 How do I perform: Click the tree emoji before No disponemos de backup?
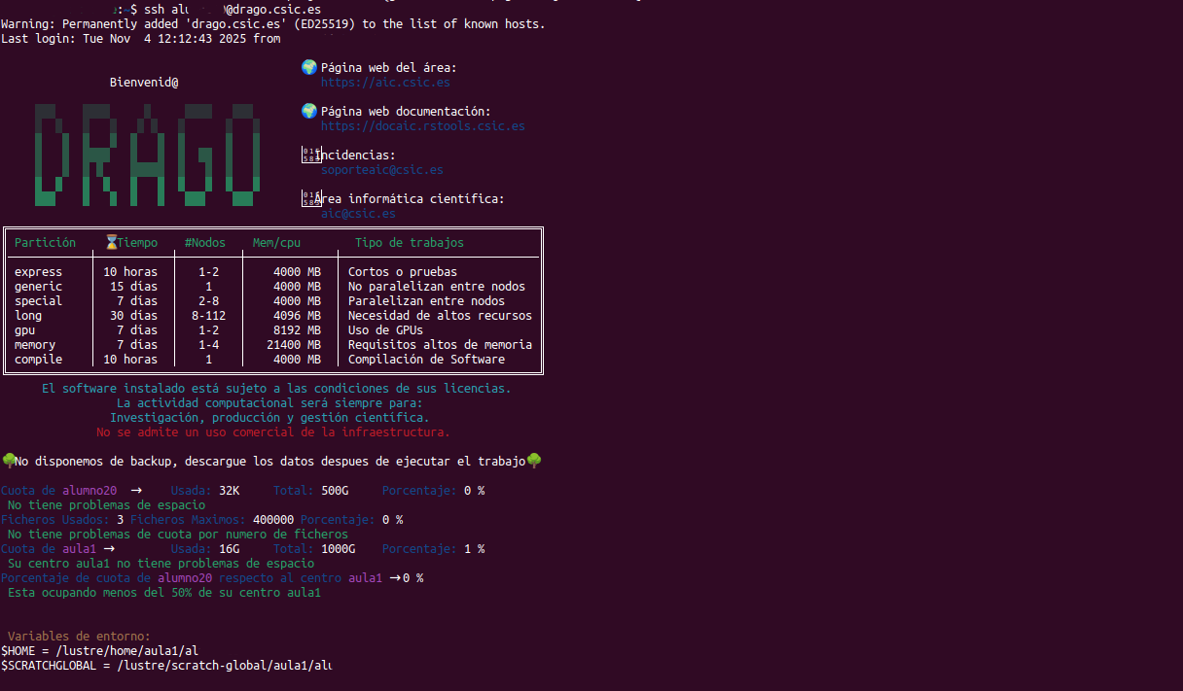[x=8, y=461]
